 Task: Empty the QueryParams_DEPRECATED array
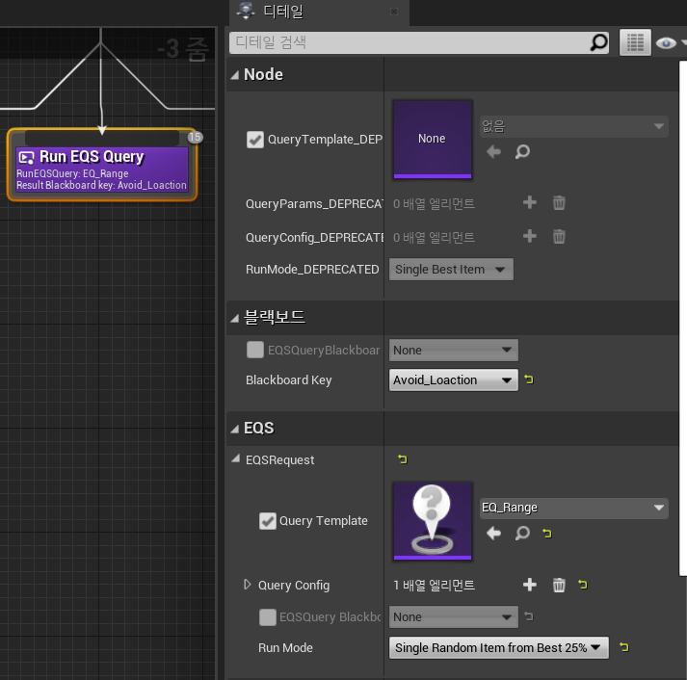coord(559,203)
